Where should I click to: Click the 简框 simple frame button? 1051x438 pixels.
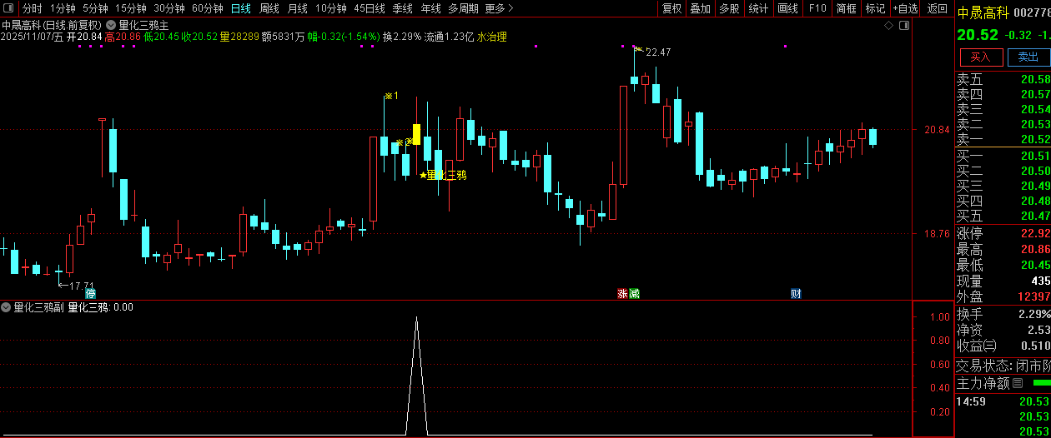847,8
